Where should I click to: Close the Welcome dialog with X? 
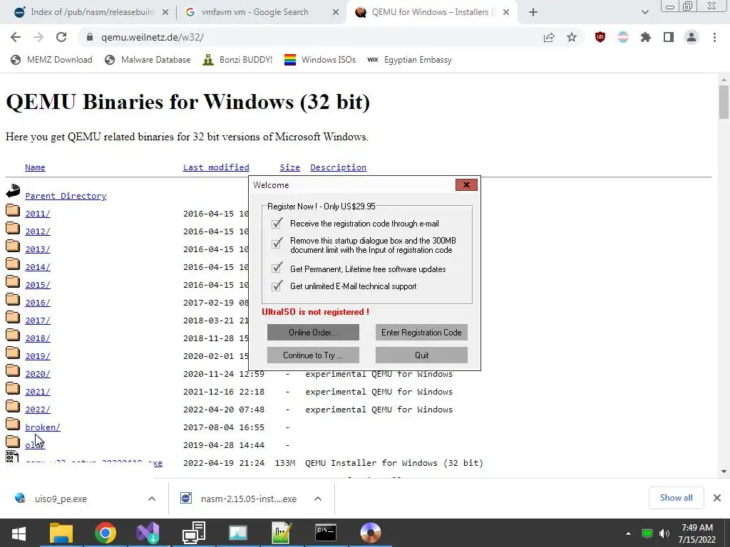coord(466,184)
